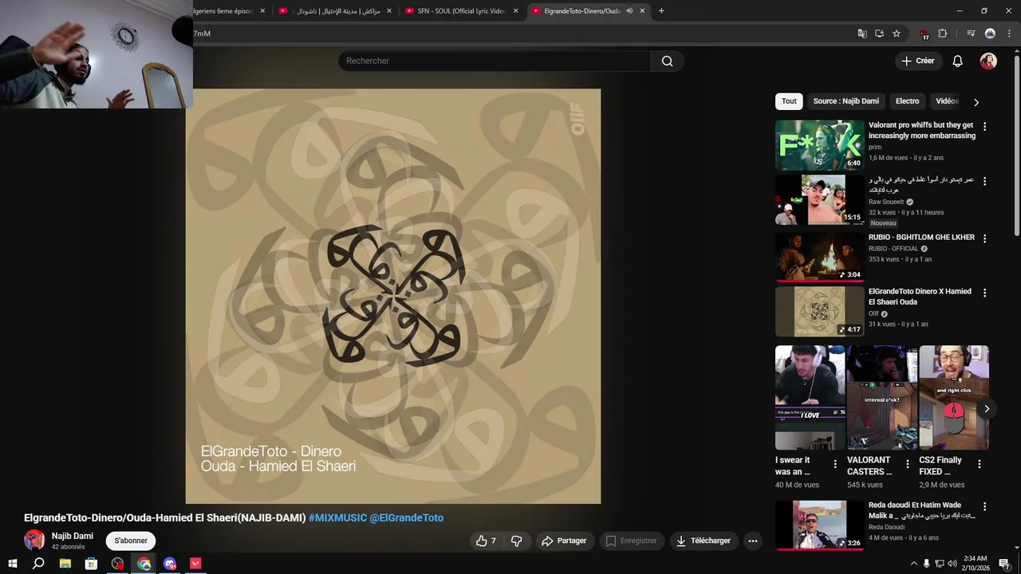
Task: Show hidden system tray icons
Action: [913, 564]
